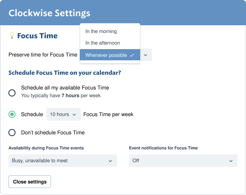
Task: Click the chevron beside Preserve time dropdown
Action: [145, 55]
